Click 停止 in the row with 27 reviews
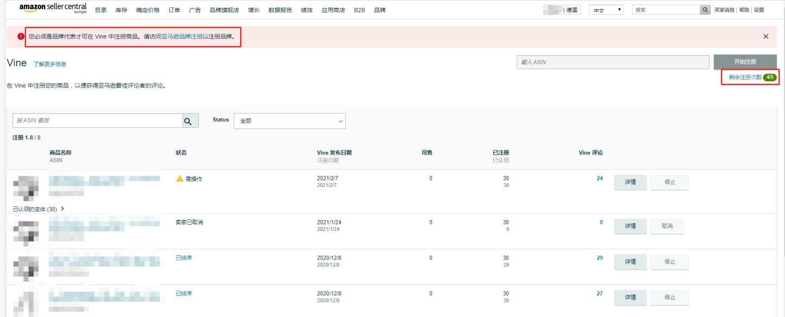Screen dimensions: 785x317 coord(670,297)
